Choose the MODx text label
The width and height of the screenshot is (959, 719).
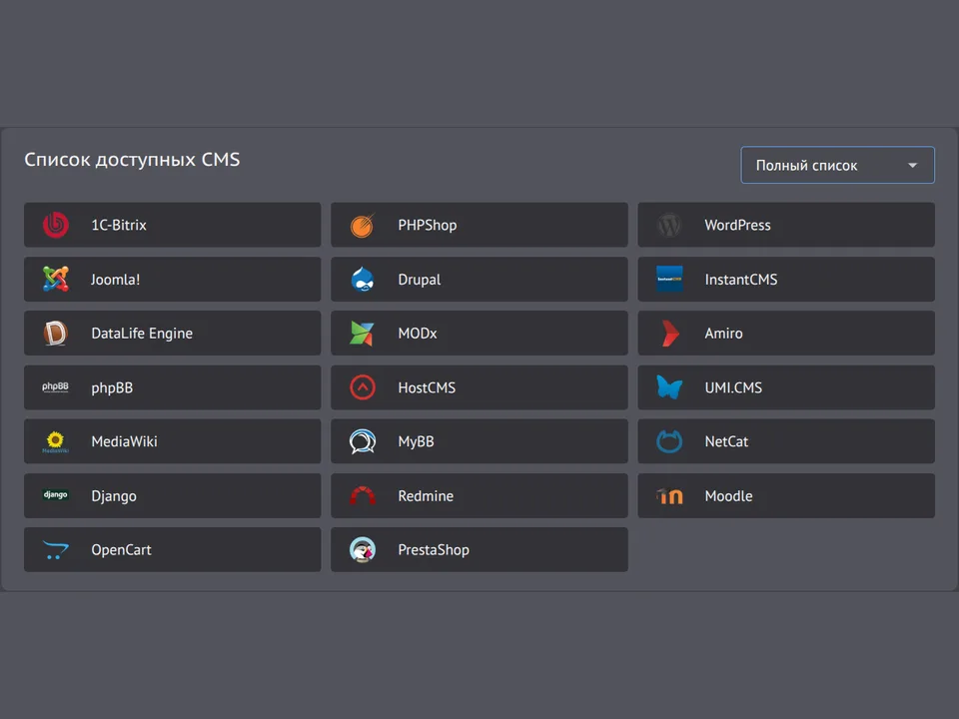click(x=418, y=334)
